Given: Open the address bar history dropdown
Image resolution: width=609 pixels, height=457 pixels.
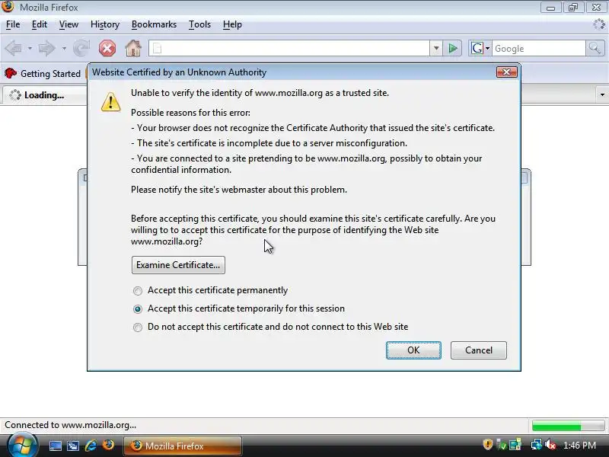Looking at the screenshot, I should [436, 49].
